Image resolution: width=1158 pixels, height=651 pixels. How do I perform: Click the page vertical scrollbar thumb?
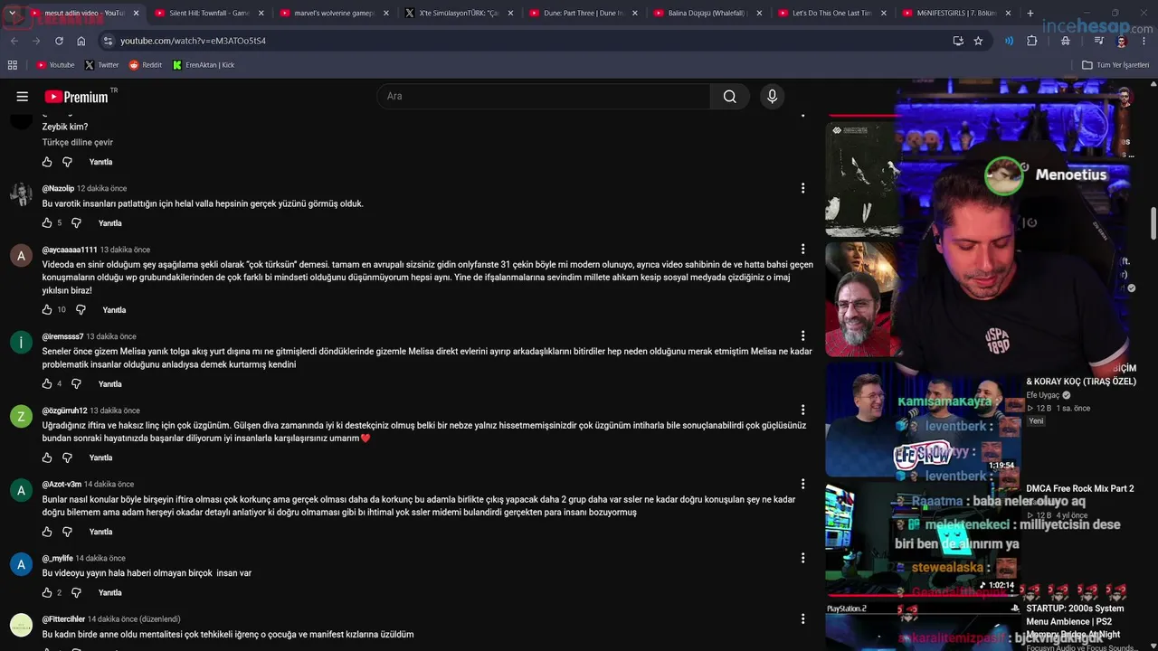point(1153,224)
